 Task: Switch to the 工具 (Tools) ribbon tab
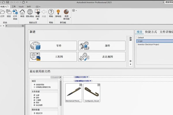[14, 7]
